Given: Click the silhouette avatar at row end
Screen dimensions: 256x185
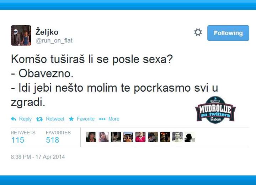Looking at the screenshot, I should [190, 137].
